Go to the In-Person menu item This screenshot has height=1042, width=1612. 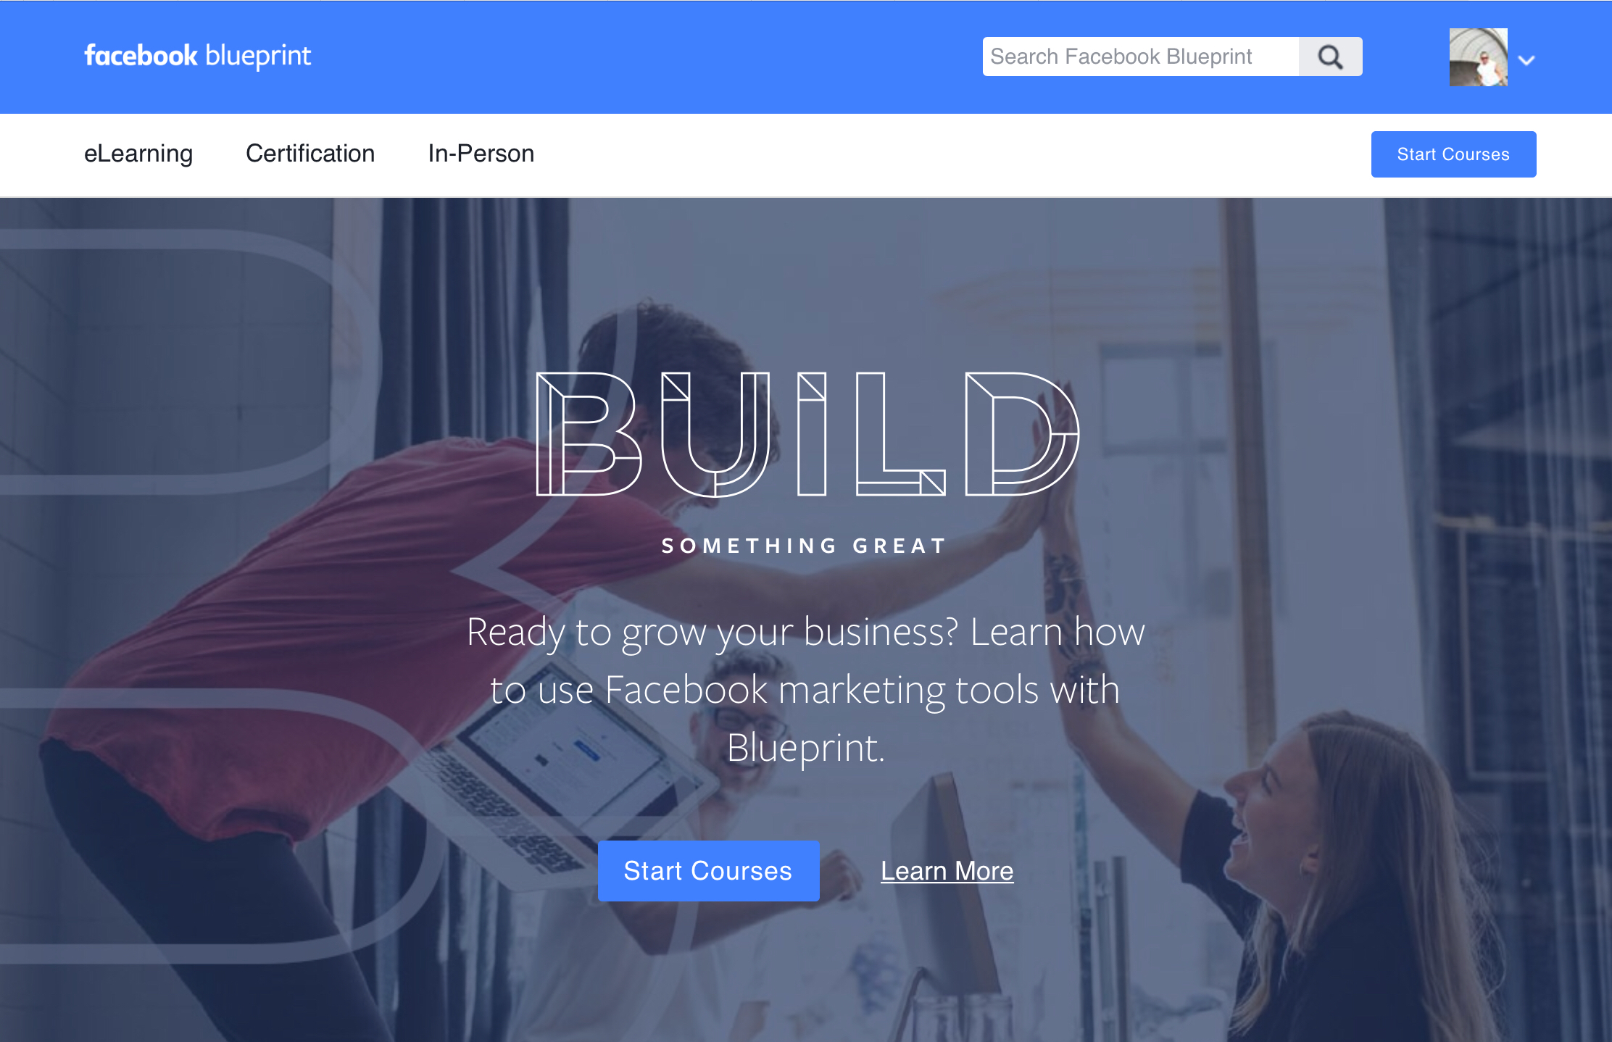coord(481,154)
